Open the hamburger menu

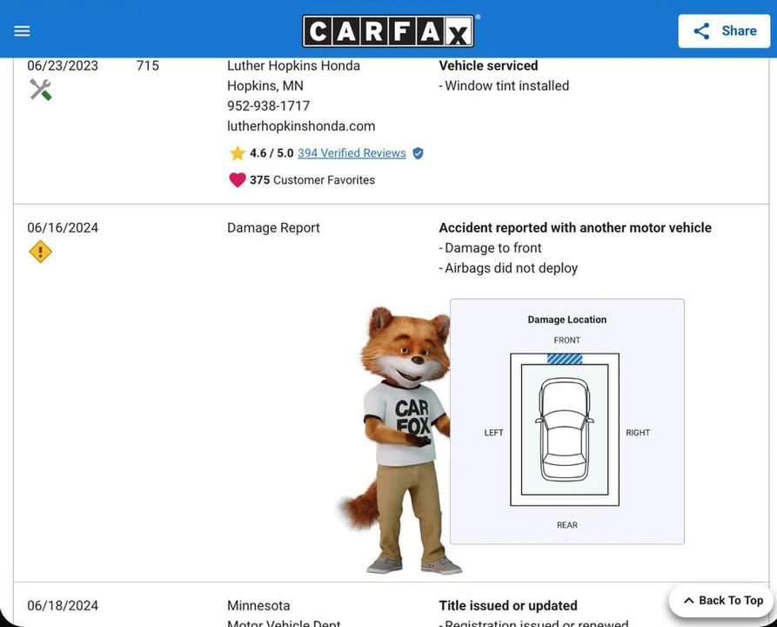click(x=22, y=31)
